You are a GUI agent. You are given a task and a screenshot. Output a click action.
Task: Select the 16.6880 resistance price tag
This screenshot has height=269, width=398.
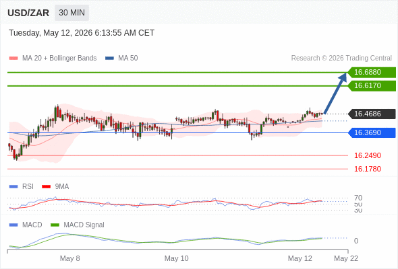(x=372, y=73)
